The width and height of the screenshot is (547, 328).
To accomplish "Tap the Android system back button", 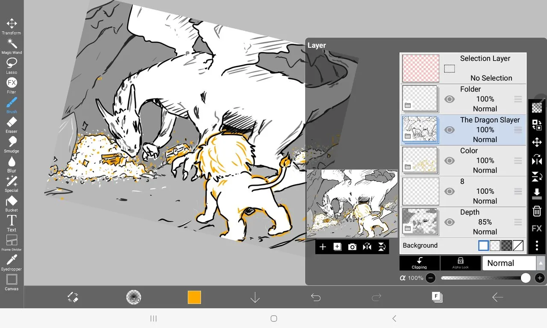I will tap(394, 318).
